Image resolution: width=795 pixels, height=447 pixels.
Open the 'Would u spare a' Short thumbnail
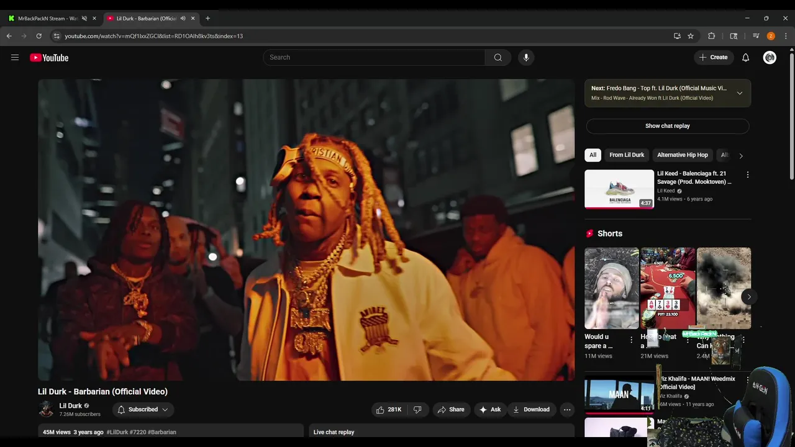[x=612, y=288]
